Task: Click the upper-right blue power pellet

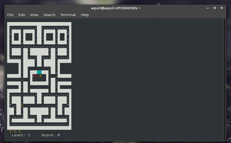Action: (68, 34)
